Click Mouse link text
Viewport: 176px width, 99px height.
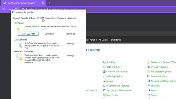110,81
